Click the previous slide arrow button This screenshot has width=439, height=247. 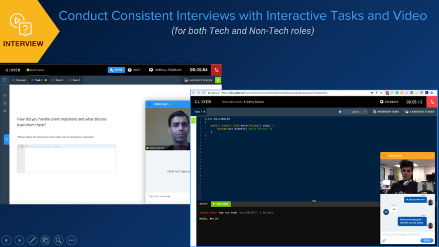click(7, 240)
